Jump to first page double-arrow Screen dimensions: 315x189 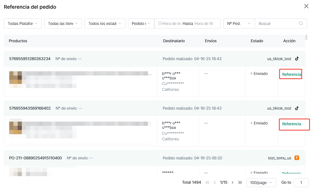coord(207,183)
